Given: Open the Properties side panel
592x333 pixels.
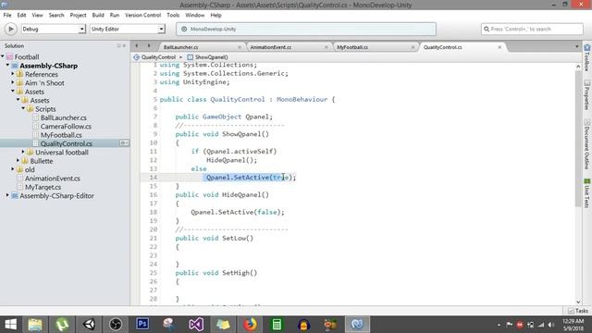Looking at the screenshot, I should point(586,95).
